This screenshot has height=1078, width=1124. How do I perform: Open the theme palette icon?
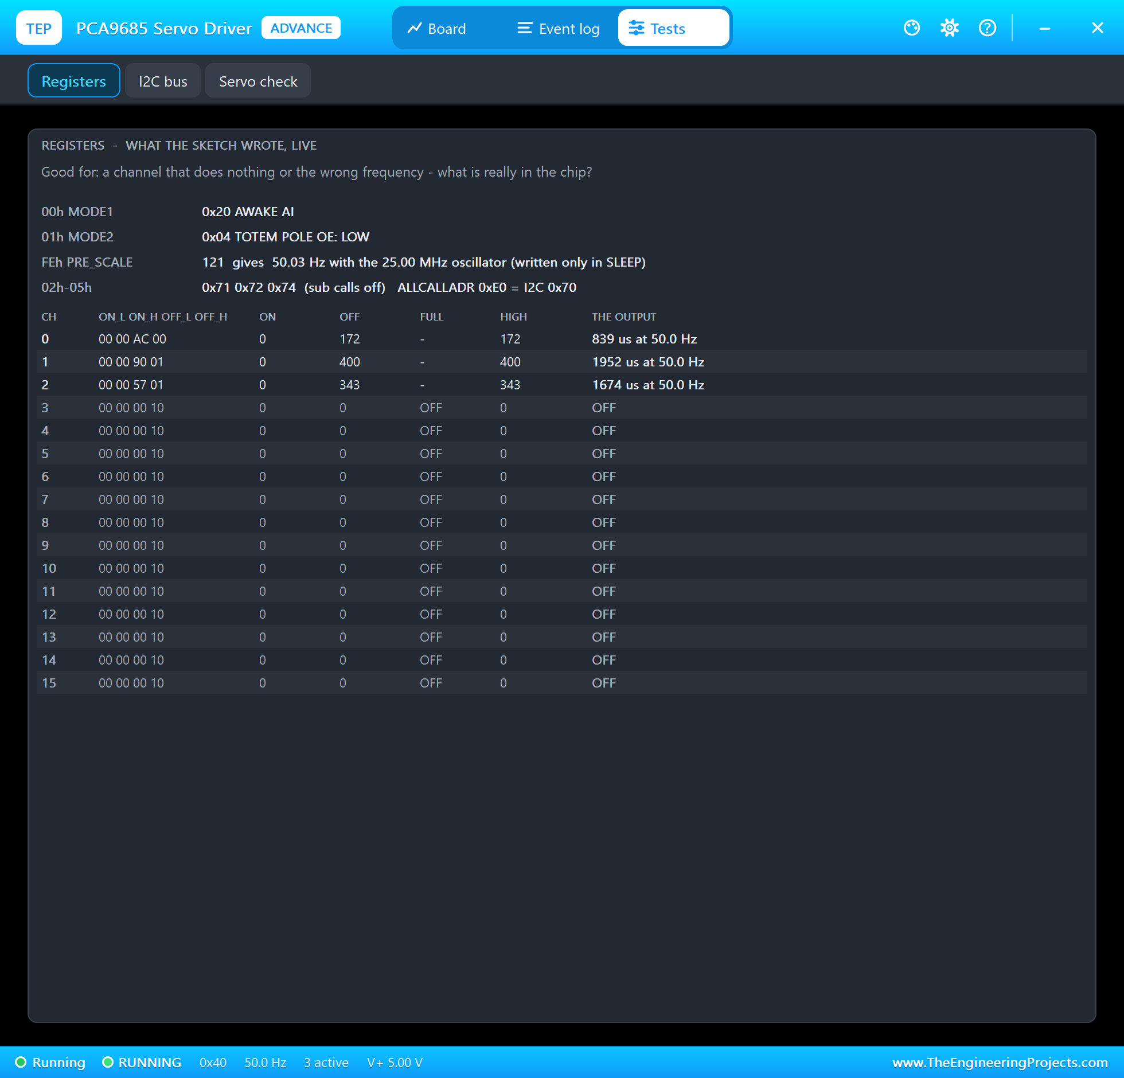click(911, 28)
